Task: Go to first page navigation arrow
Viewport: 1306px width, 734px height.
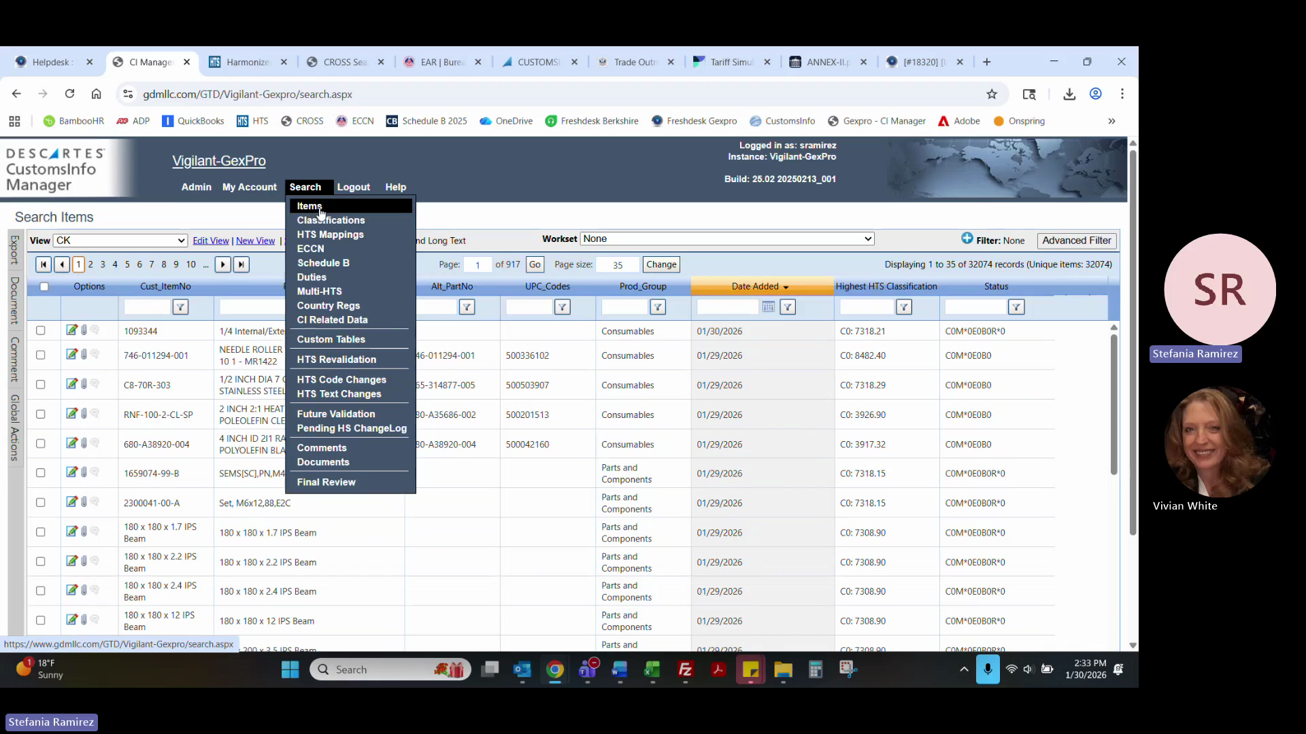Action: [x=43, y=264]
